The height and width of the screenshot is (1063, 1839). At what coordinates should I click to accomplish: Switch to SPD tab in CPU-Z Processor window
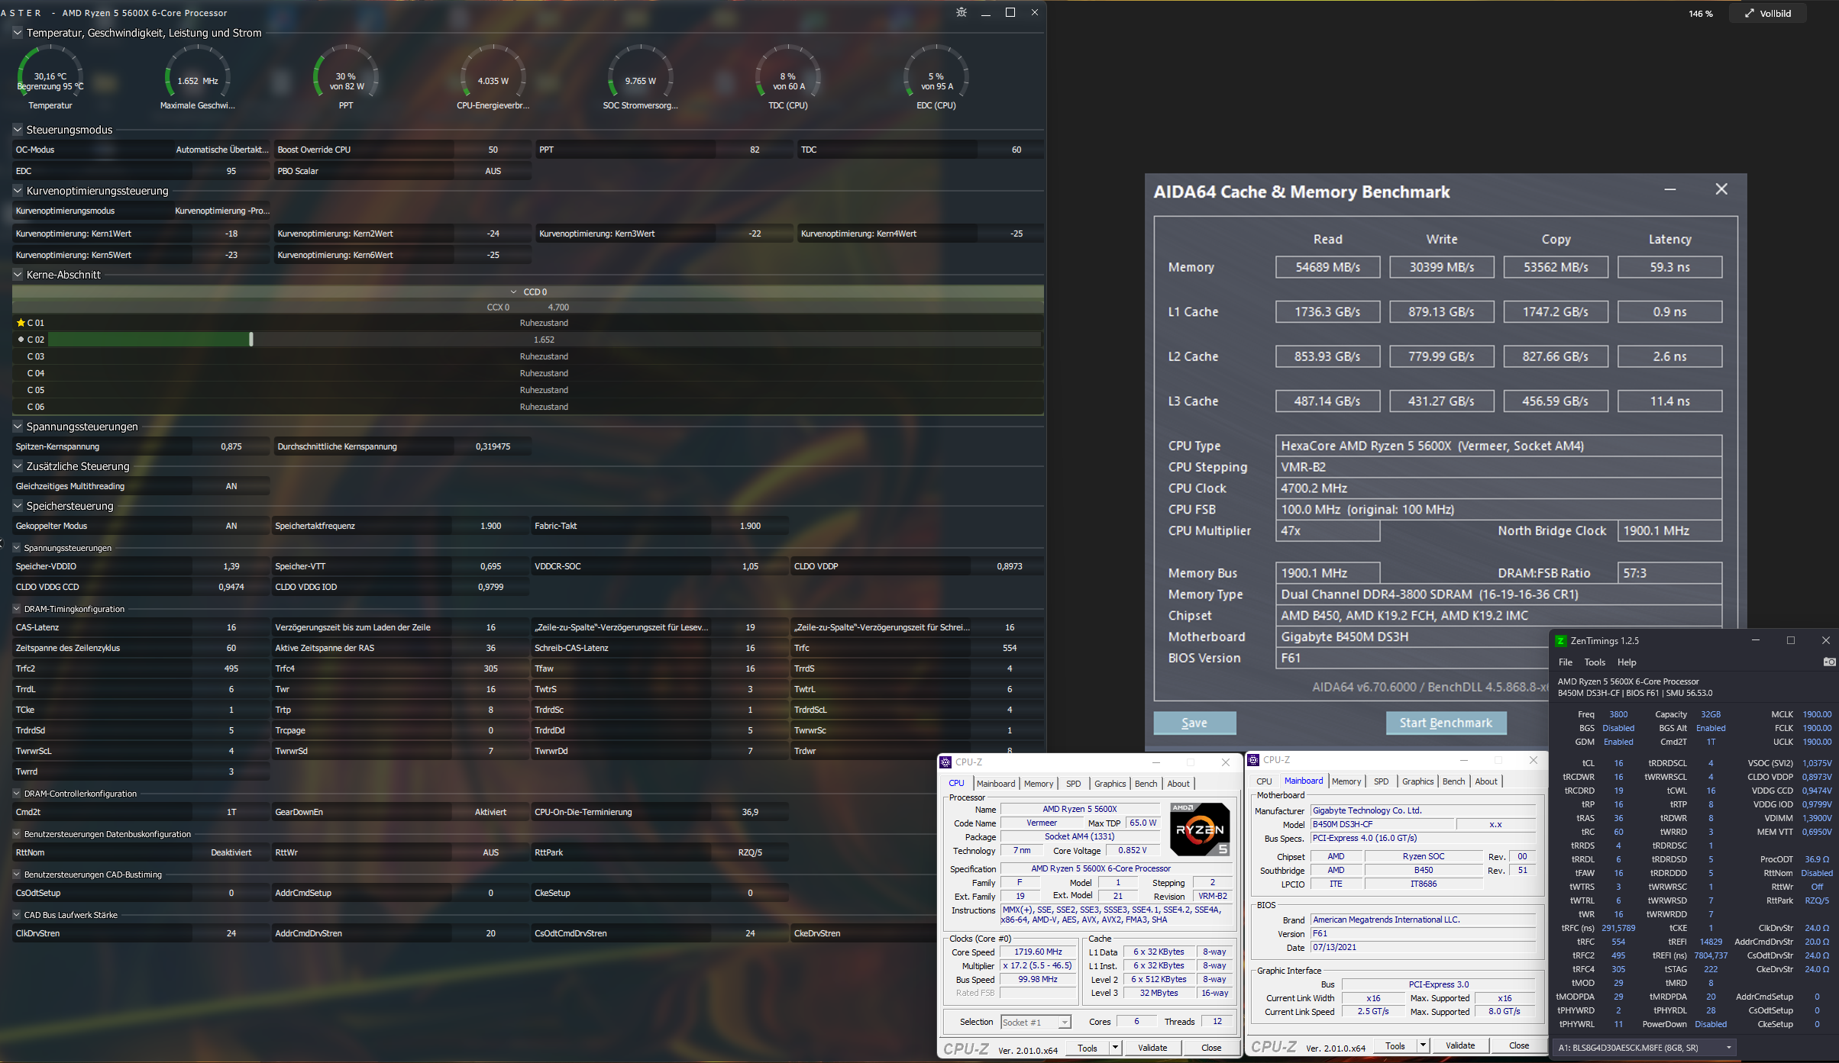[1073, 784]
